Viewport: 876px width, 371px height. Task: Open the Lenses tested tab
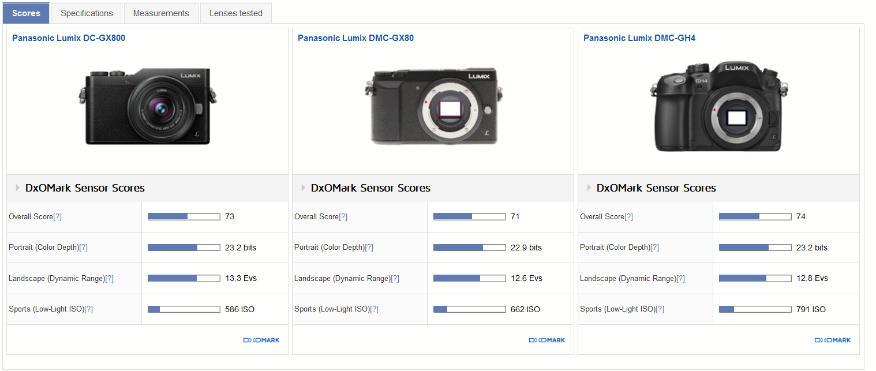pos(236,13)
